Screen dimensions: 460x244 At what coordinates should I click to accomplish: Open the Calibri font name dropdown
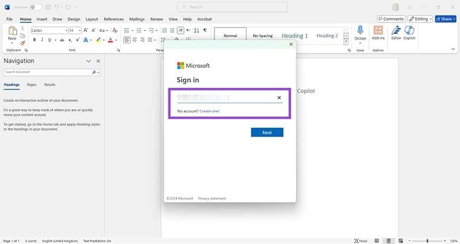coord(66,30)
